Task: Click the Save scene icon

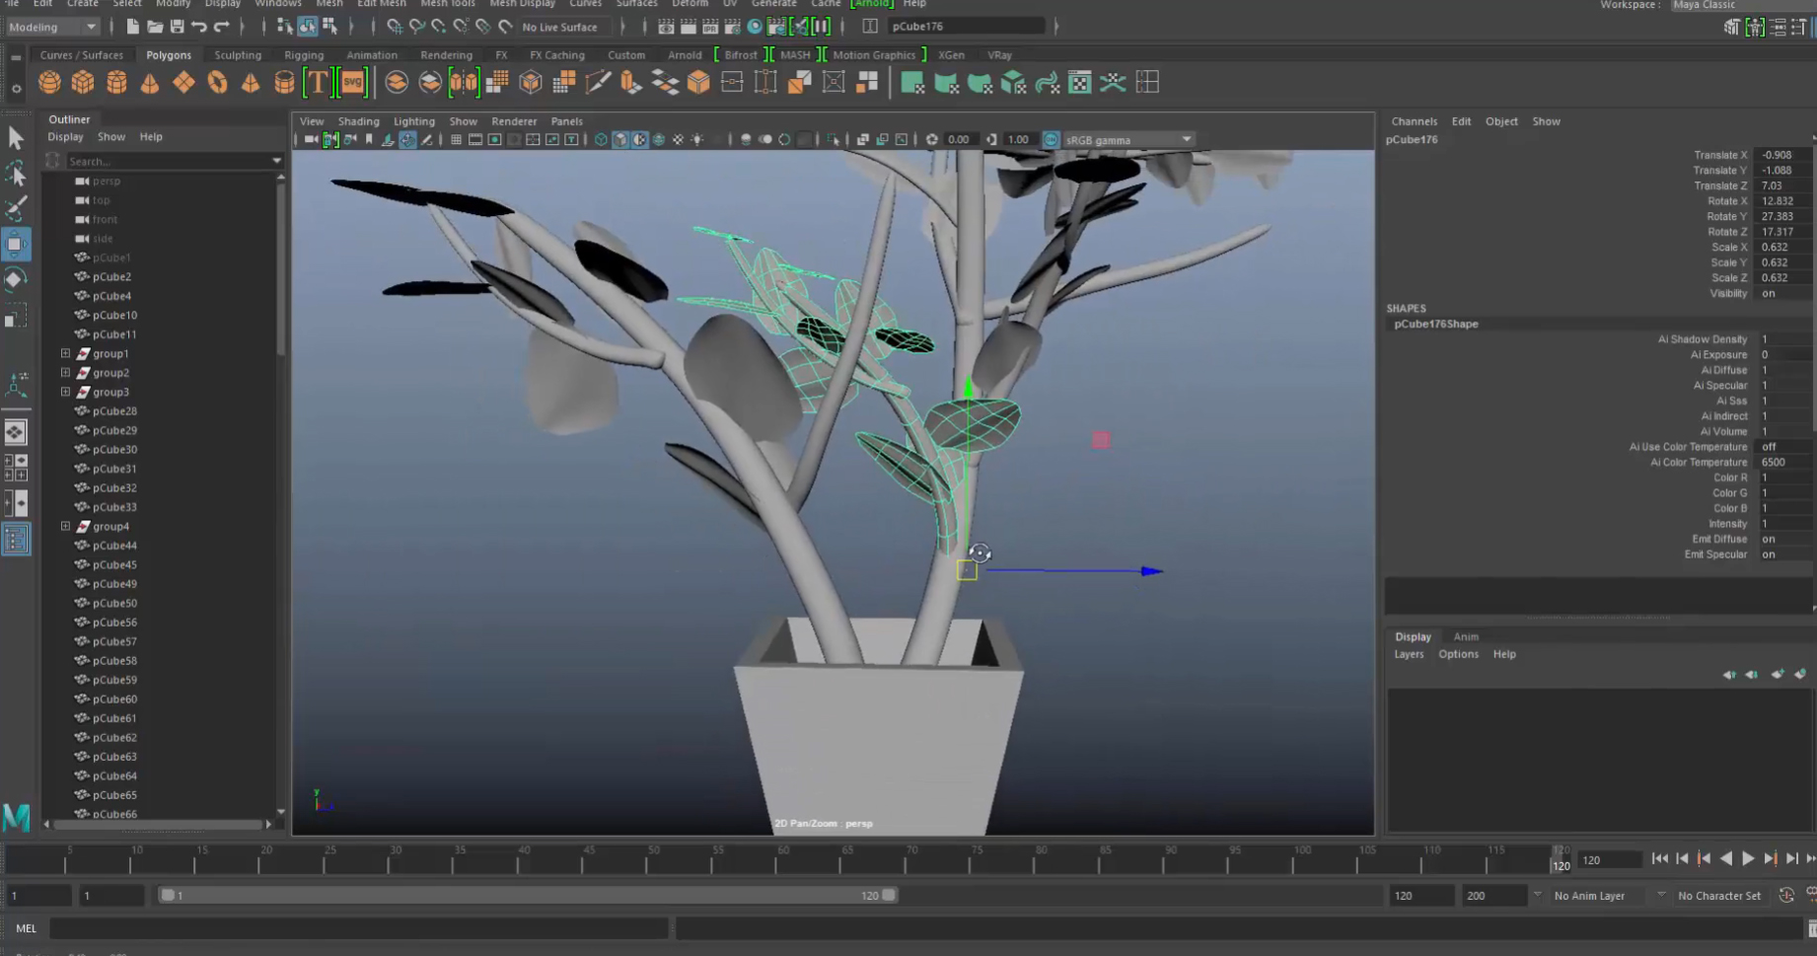Action: [178, 27]
